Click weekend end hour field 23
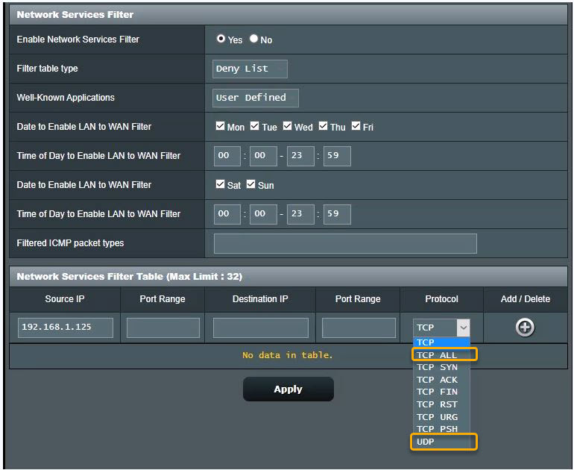574x470 pixels. point(300,214)
